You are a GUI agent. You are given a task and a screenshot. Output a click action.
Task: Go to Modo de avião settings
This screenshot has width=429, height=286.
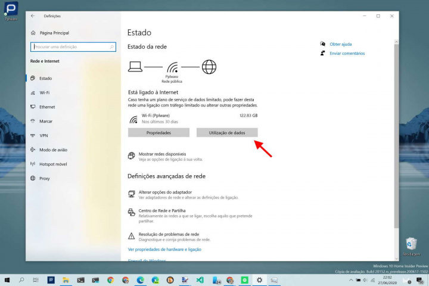tap(53, 150)
